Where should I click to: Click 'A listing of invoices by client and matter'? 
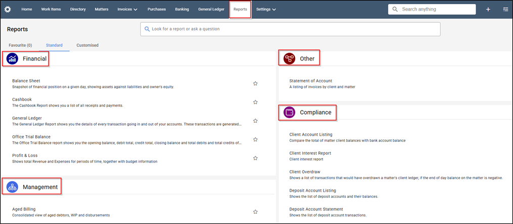pyautogui.click(x=322, y=87)
